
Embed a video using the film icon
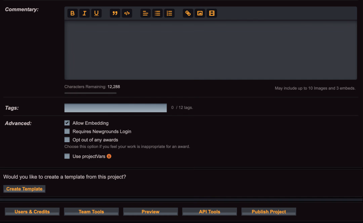212,13
